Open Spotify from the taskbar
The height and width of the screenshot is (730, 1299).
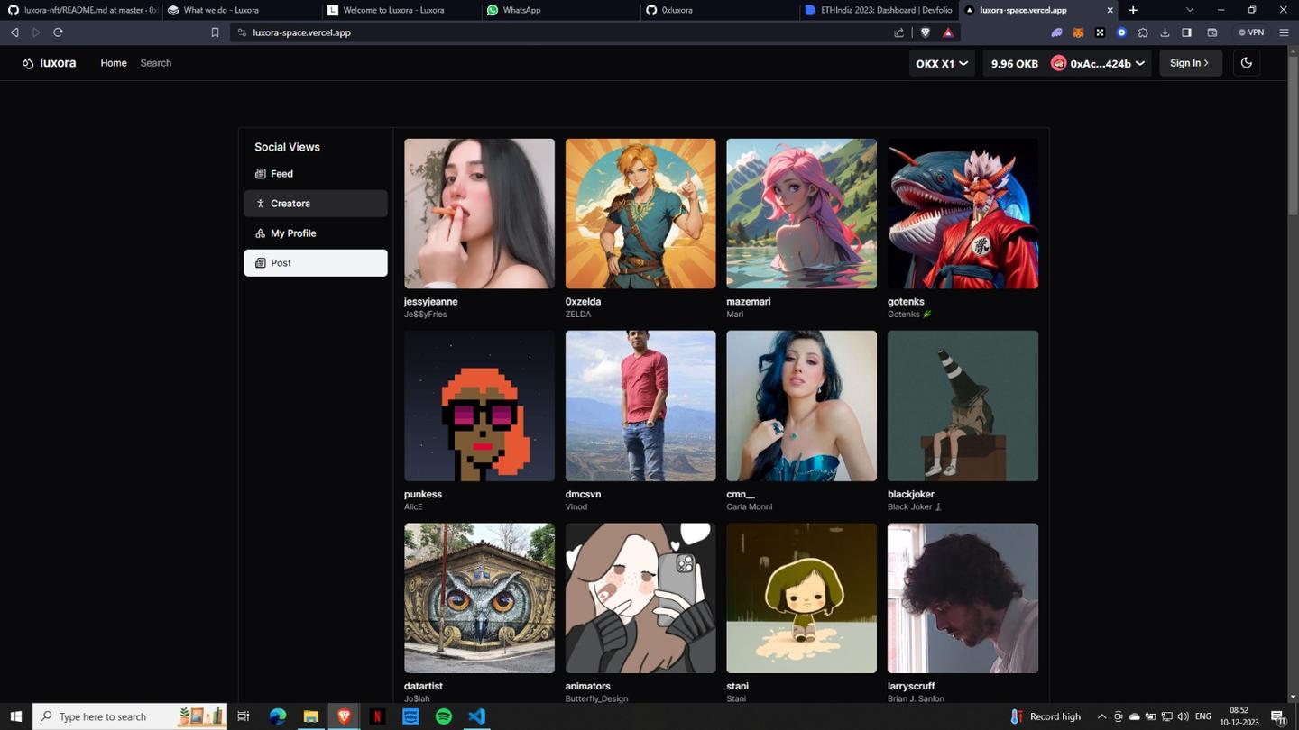(444, 716)
